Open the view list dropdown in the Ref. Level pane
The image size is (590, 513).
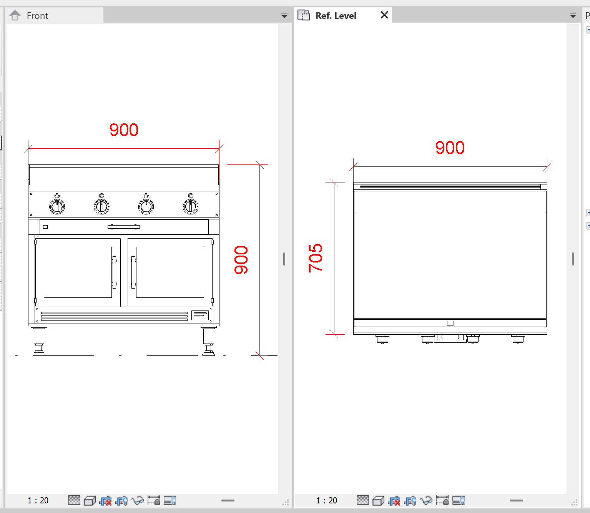[x=573, y=15]
